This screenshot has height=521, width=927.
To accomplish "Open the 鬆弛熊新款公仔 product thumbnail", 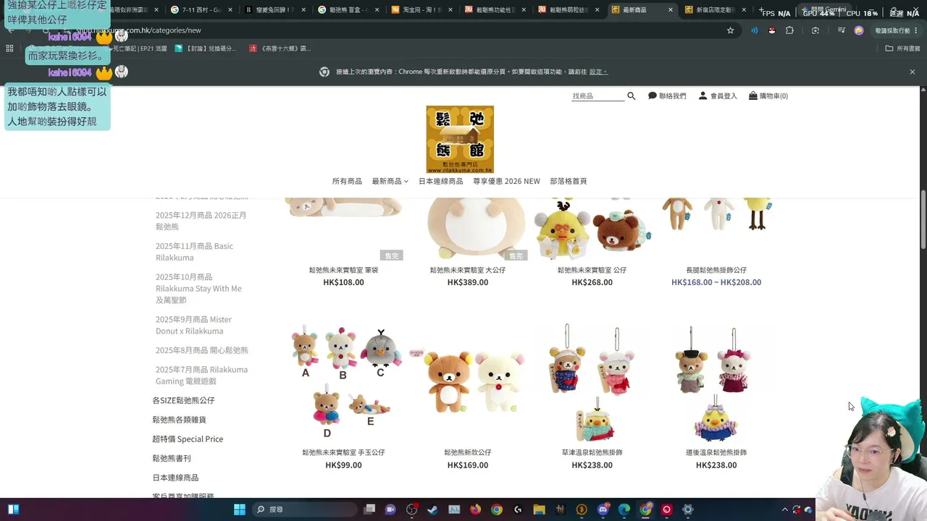I will [468, 381].
